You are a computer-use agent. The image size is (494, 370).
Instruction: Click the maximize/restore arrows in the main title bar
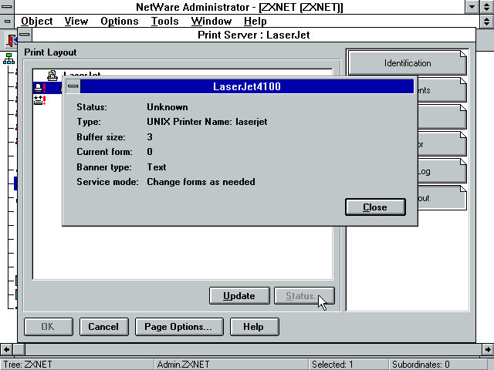487,7
